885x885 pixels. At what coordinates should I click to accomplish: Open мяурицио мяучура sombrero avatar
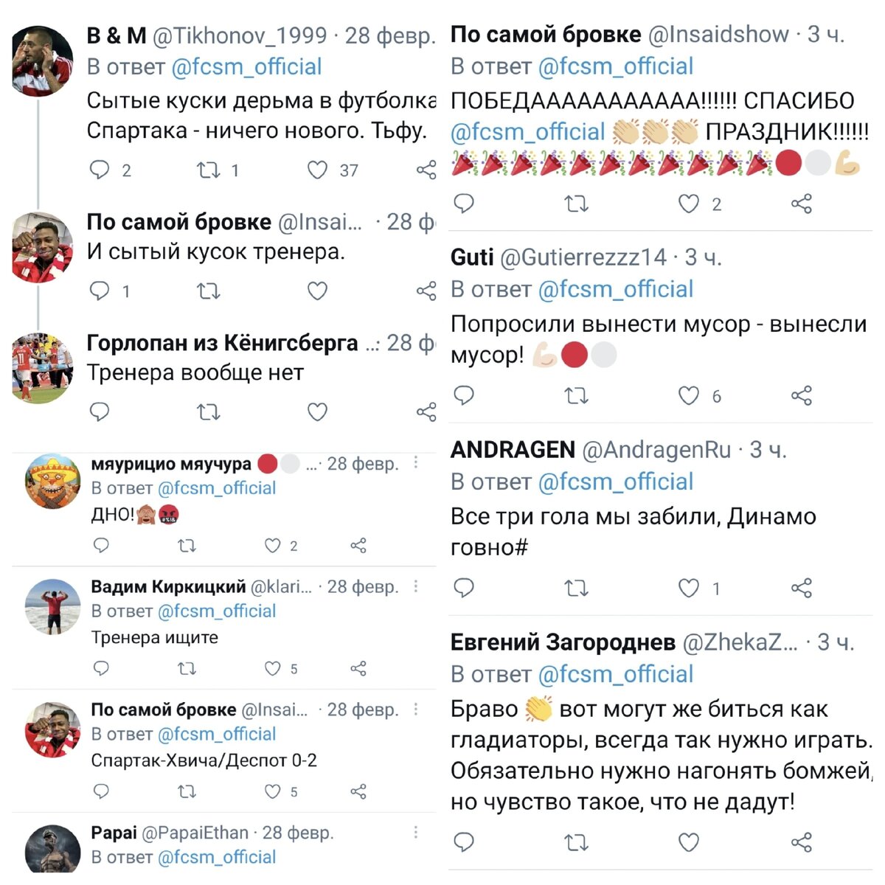pyautogui.click(x=52, y=482)
